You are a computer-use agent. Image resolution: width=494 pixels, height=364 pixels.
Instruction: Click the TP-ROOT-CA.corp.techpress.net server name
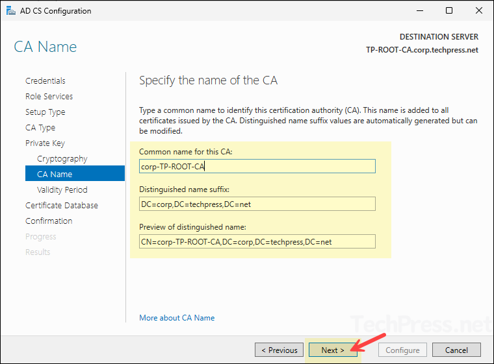[x=422, y=50]
